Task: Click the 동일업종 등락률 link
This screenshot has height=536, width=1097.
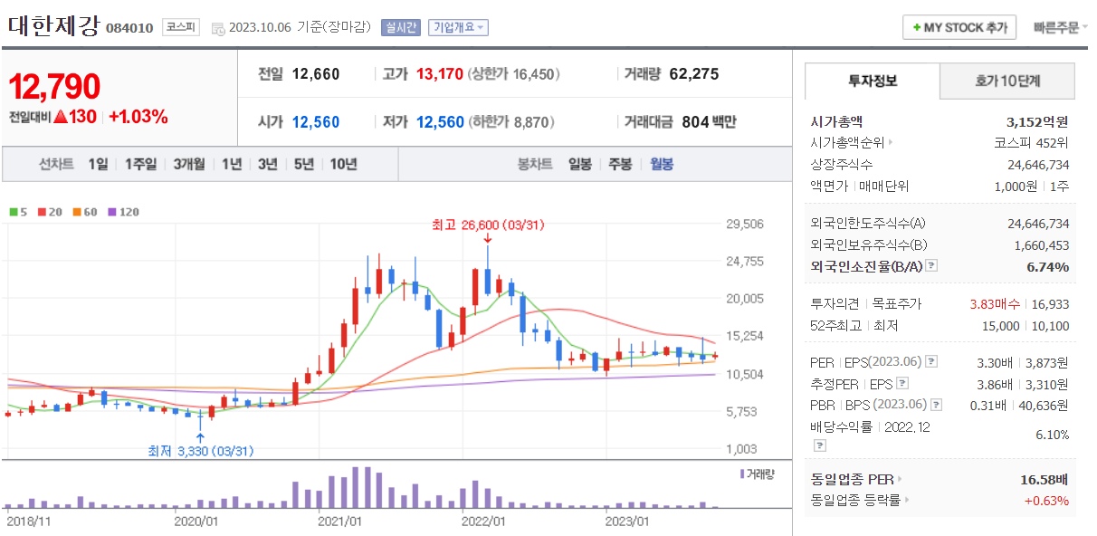Action: pyautogui.click(x=856, y=500)
